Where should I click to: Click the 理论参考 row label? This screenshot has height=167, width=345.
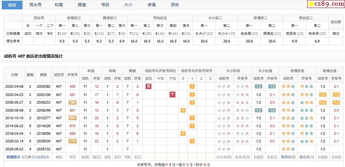[x=13, y=41]
